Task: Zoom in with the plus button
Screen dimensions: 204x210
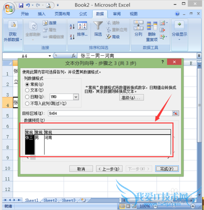Action: tap(193, 206)
